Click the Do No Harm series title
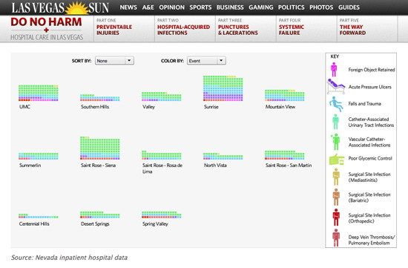408x268 pixels. click(x=46, y=22)
